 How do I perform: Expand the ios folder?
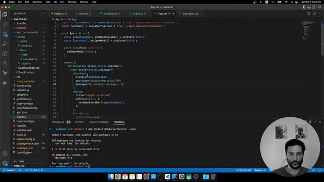coord(18,77)
